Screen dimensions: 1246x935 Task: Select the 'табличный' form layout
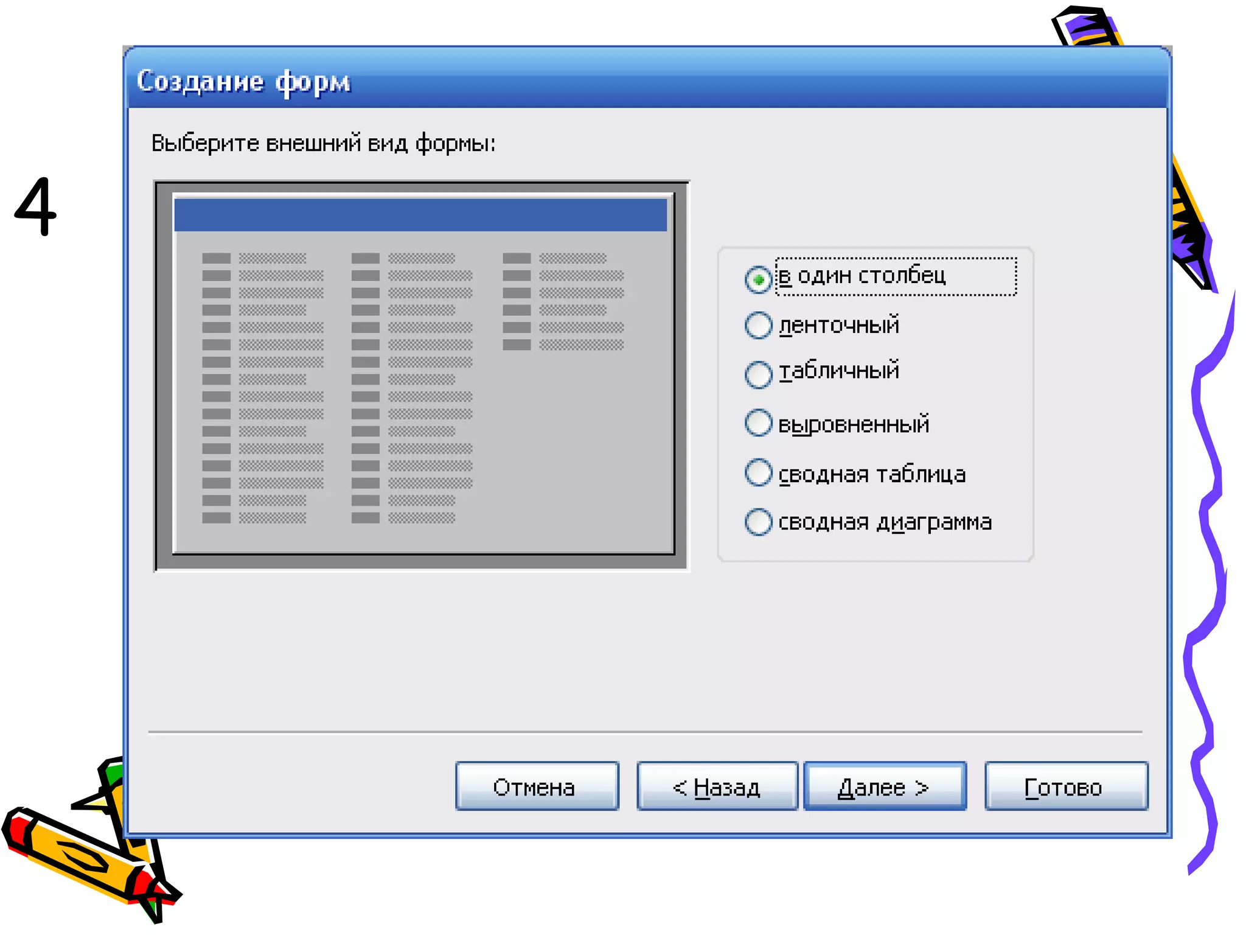click(759, 374)
